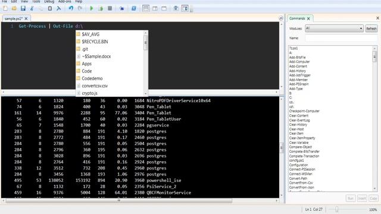Click powershell_ise in the console output
The image size is (381, 214).
(x=164, y=181)
